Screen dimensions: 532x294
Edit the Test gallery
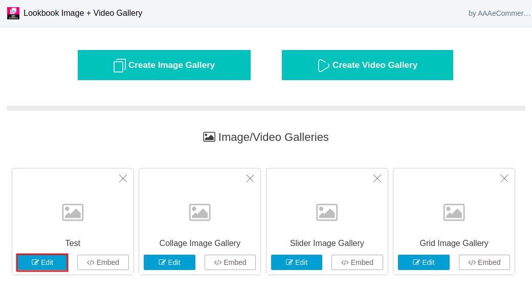click(x=42, y=262)
